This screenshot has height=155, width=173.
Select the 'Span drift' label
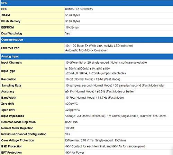8,110
